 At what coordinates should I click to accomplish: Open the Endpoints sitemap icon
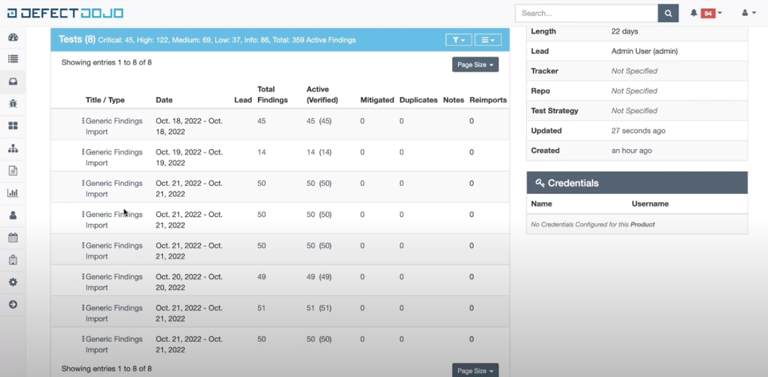(13, 148)
